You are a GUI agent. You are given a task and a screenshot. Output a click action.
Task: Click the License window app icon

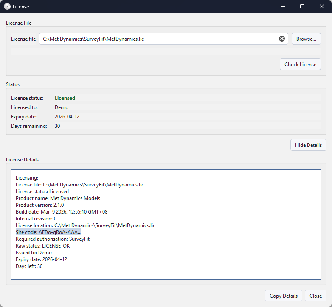(x=7, y=7)
